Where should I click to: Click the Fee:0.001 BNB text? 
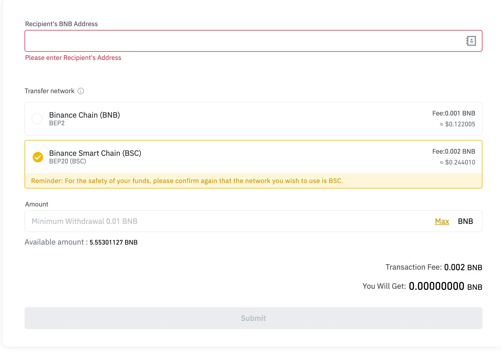pyautogui.click(x=454, y=113)
